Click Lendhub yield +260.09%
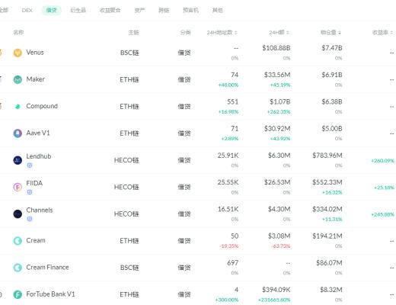 point(382,161)
